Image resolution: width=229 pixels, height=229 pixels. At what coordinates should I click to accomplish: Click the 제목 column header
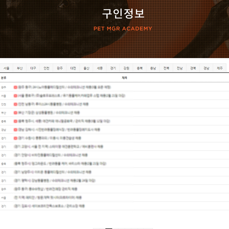click(x=125, y=78)
